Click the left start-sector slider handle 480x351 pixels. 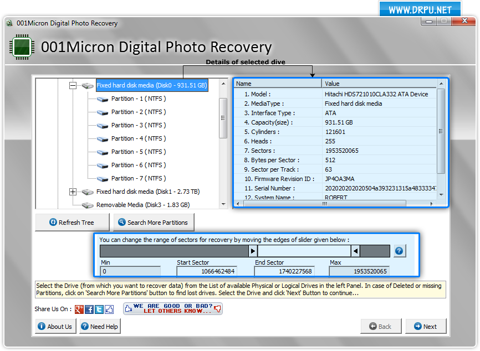[253, 251]
